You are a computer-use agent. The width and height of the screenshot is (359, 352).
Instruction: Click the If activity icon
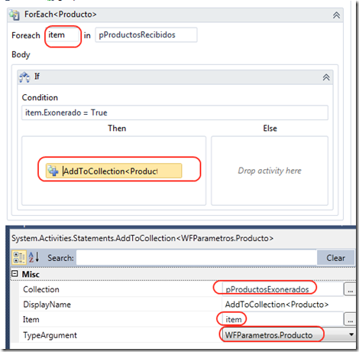[x=24, y=77]
